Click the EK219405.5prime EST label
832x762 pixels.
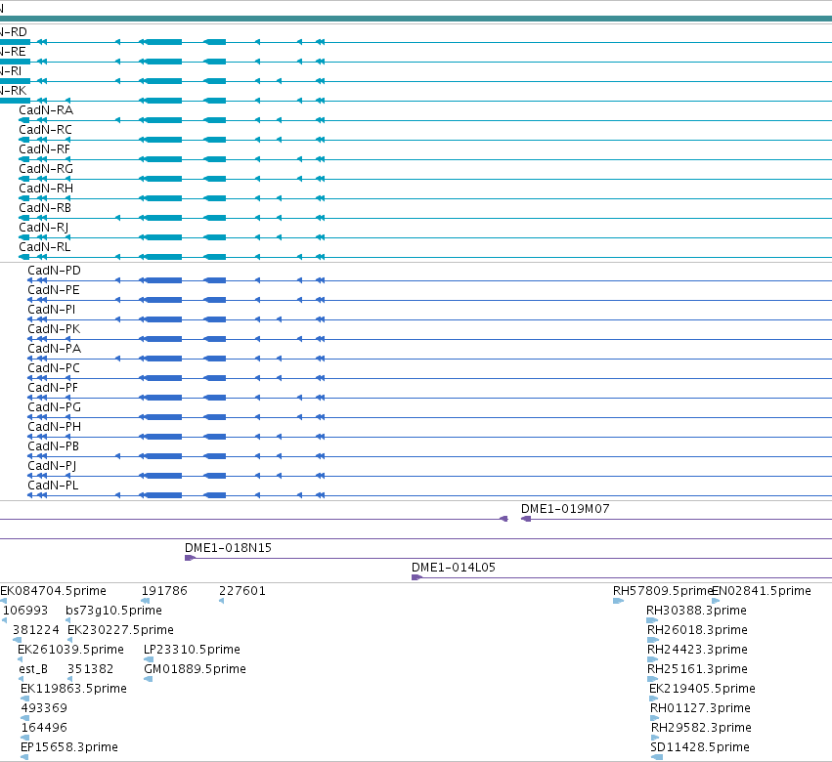pos(702,690)
